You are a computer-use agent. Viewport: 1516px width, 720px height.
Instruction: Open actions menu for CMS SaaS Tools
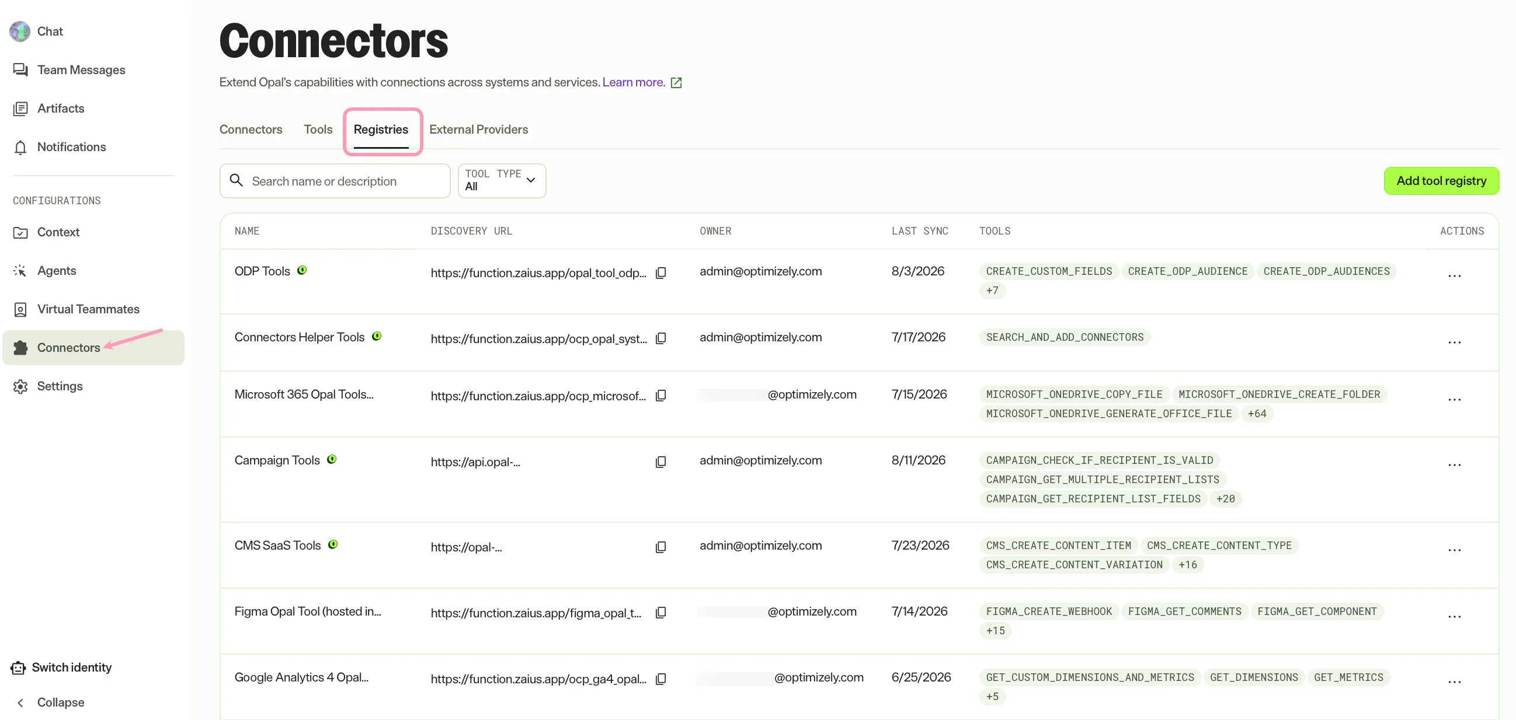click(1454, 551)
